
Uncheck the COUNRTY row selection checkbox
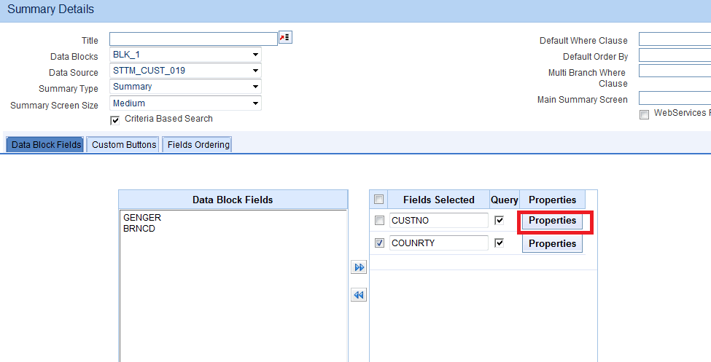coord(379,243)
